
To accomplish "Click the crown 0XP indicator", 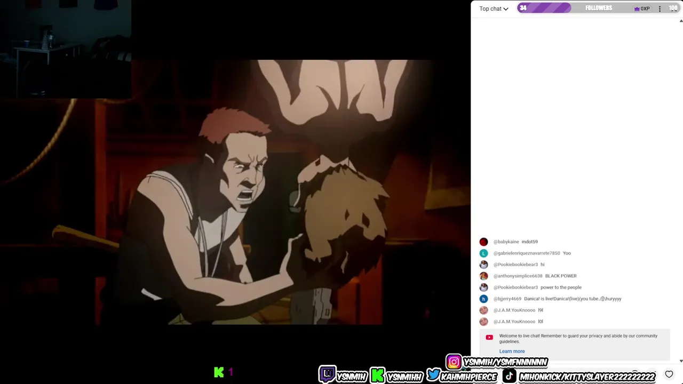I will pyautogui.click(x=641, y=9).
